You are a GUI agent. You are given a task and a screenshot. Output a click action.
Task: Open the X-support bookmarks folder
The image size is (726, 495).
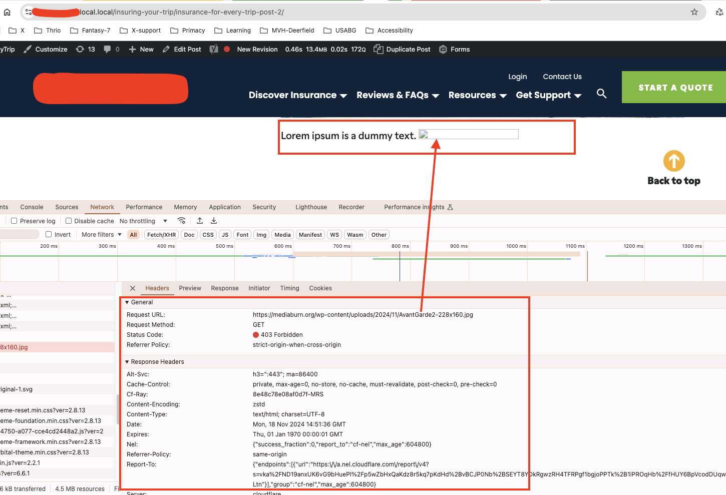pos(140,31)
